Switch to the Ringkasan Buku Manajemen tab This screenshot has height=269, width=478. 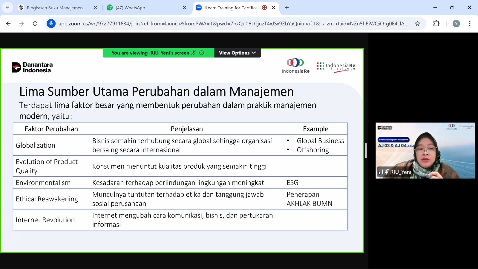[x=55, y=8]
